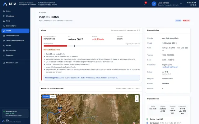Click the En ruta status badge
This screenshot has width=199, height=124.
[x=178, y=20]
